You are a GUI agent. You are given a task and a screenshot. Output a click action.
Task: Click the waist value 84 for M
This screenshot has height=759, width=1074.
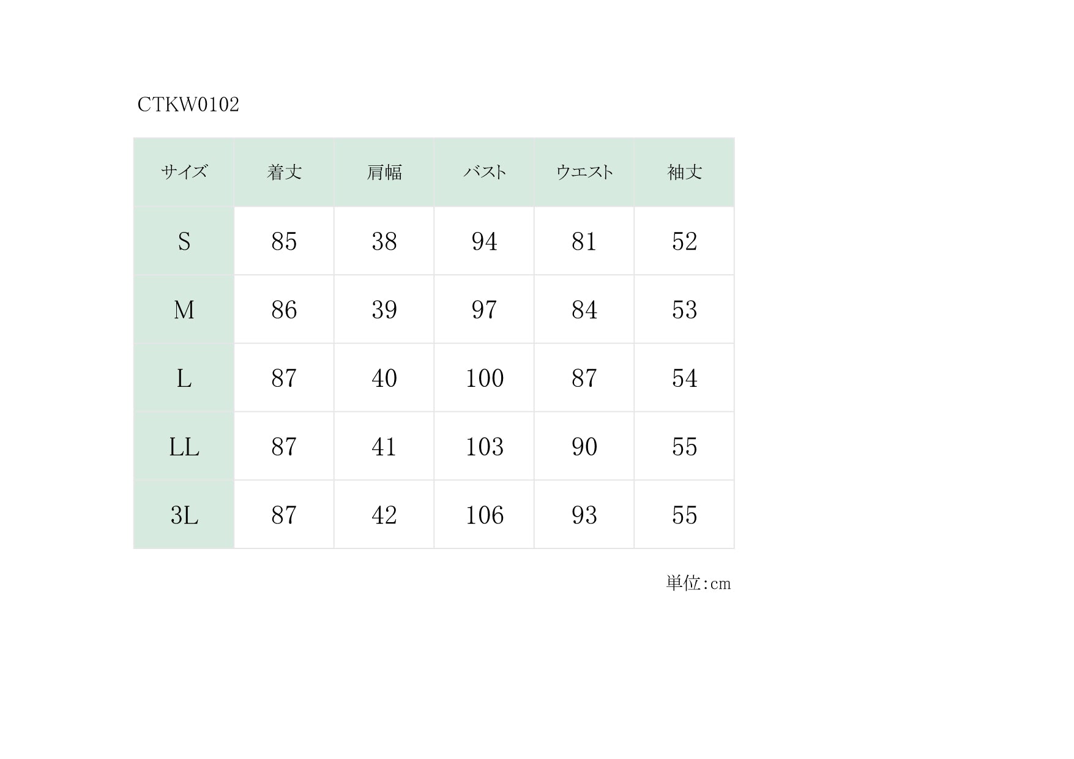[x=584, y=310]
